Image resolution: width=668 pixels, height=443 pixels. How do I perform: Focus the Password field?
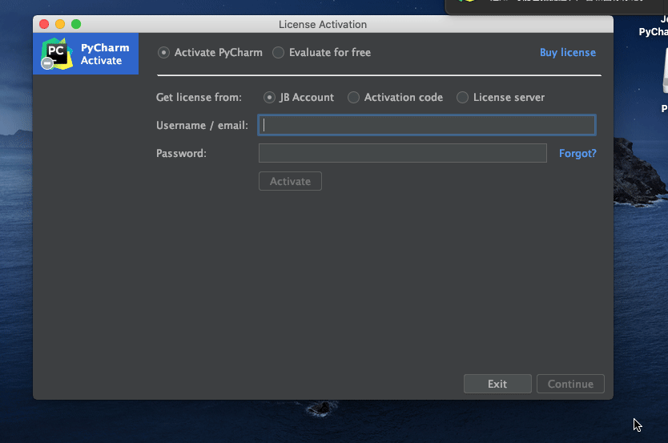(x=403, y=153)
